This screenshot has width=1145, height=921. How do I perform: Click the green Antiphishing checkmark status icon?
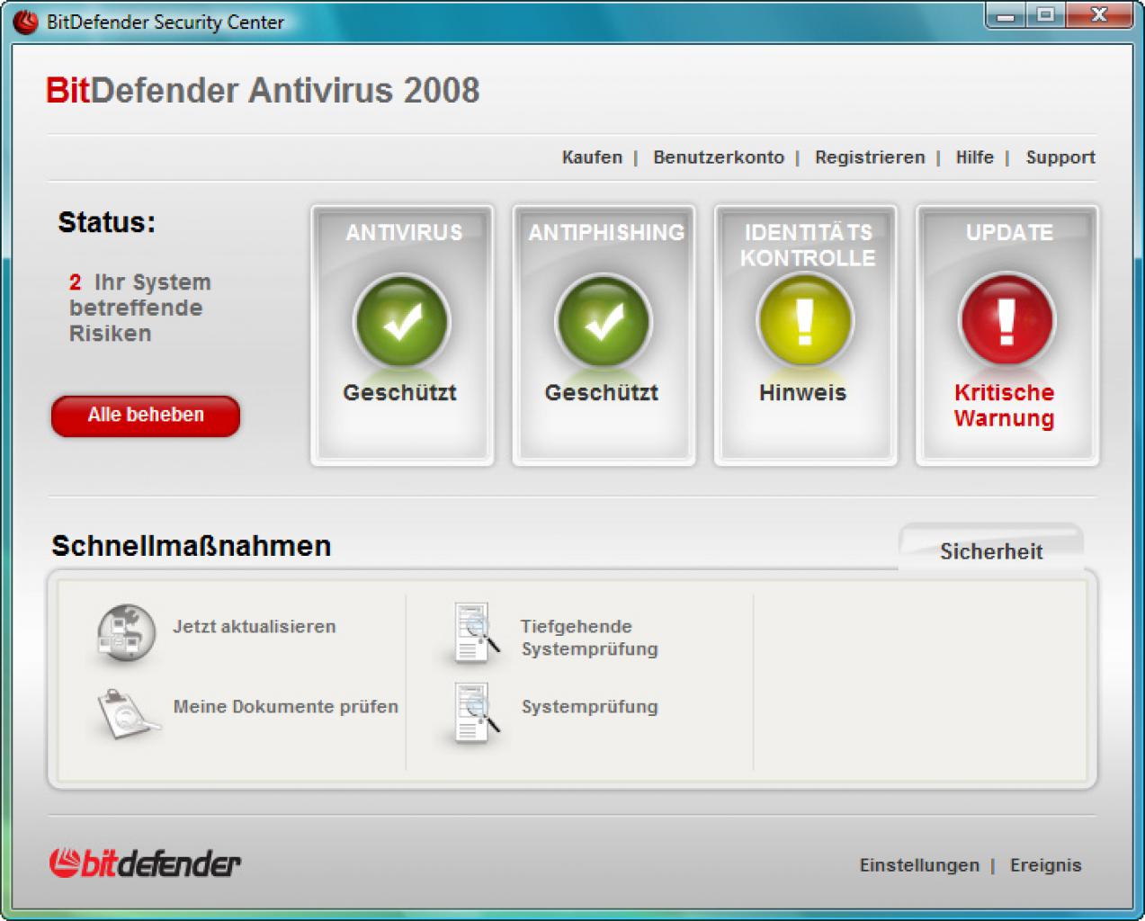pyautogui.click(x=603, y=320)
